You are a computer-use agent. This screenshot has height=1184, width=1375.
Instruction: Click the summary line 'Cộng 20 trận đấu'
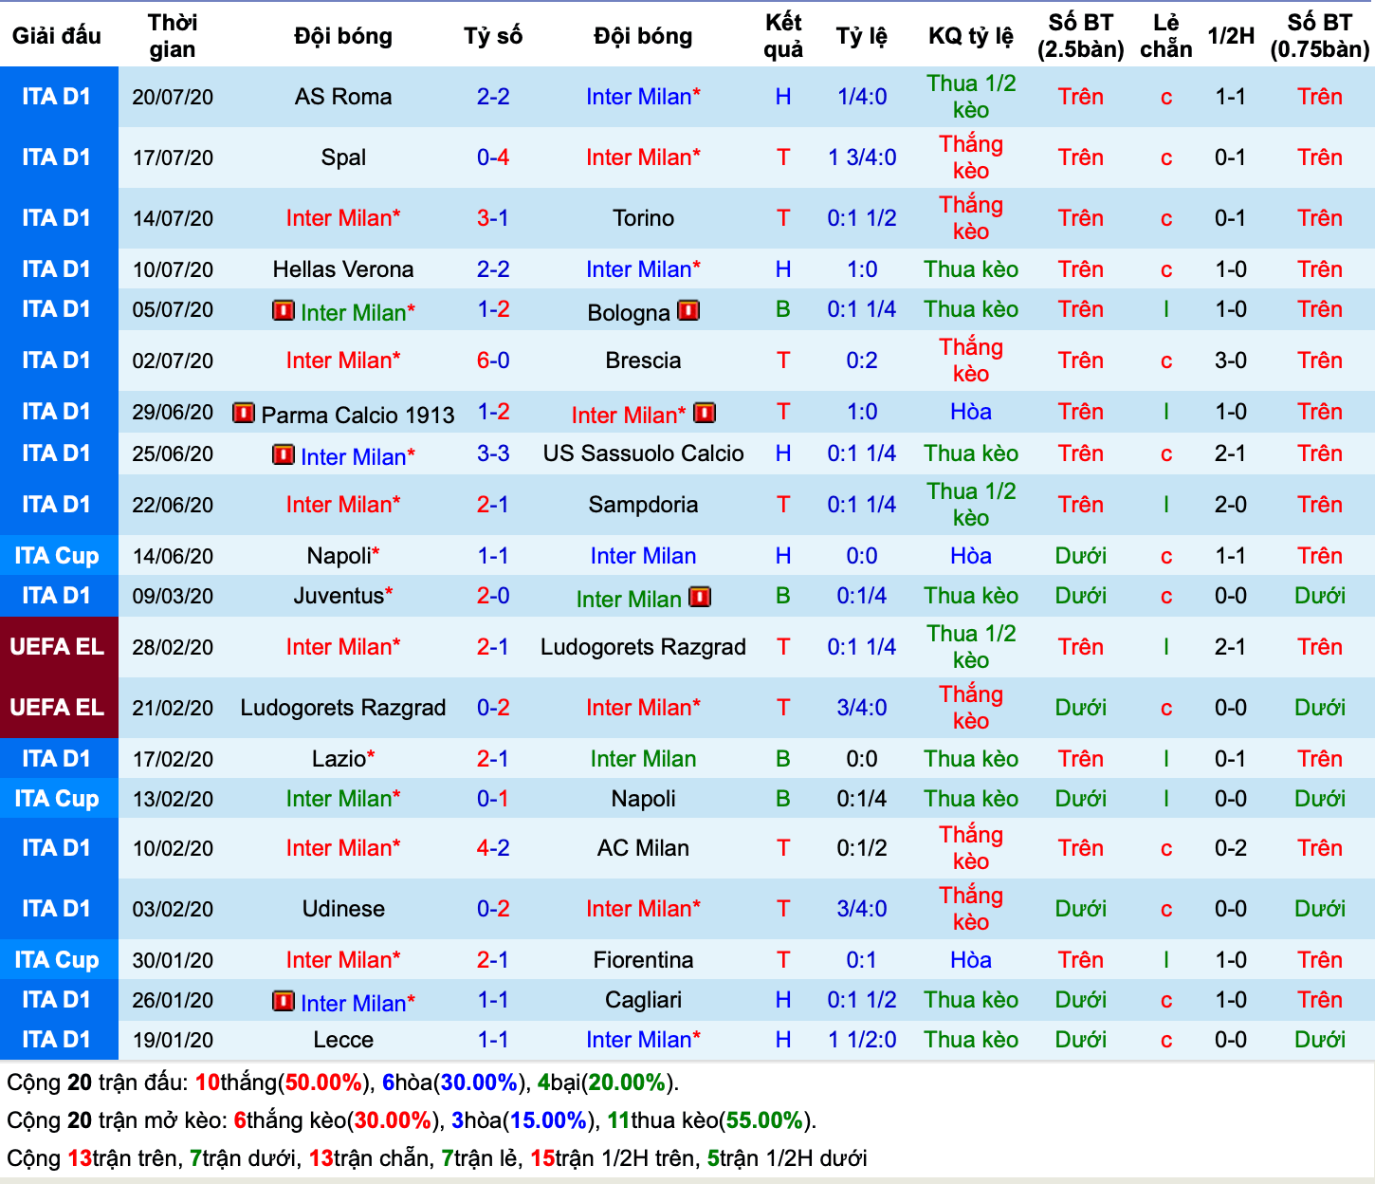pos(343,1082)
